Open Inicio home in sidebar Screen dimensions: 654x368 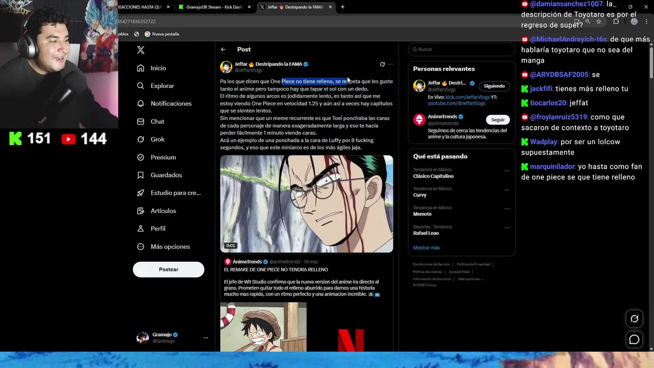coord(152,68)
